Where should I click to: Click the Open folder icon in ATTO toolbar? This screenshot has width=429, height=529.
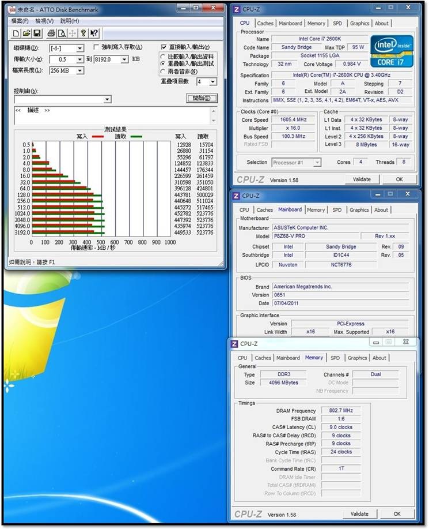(x=26, y=33)
